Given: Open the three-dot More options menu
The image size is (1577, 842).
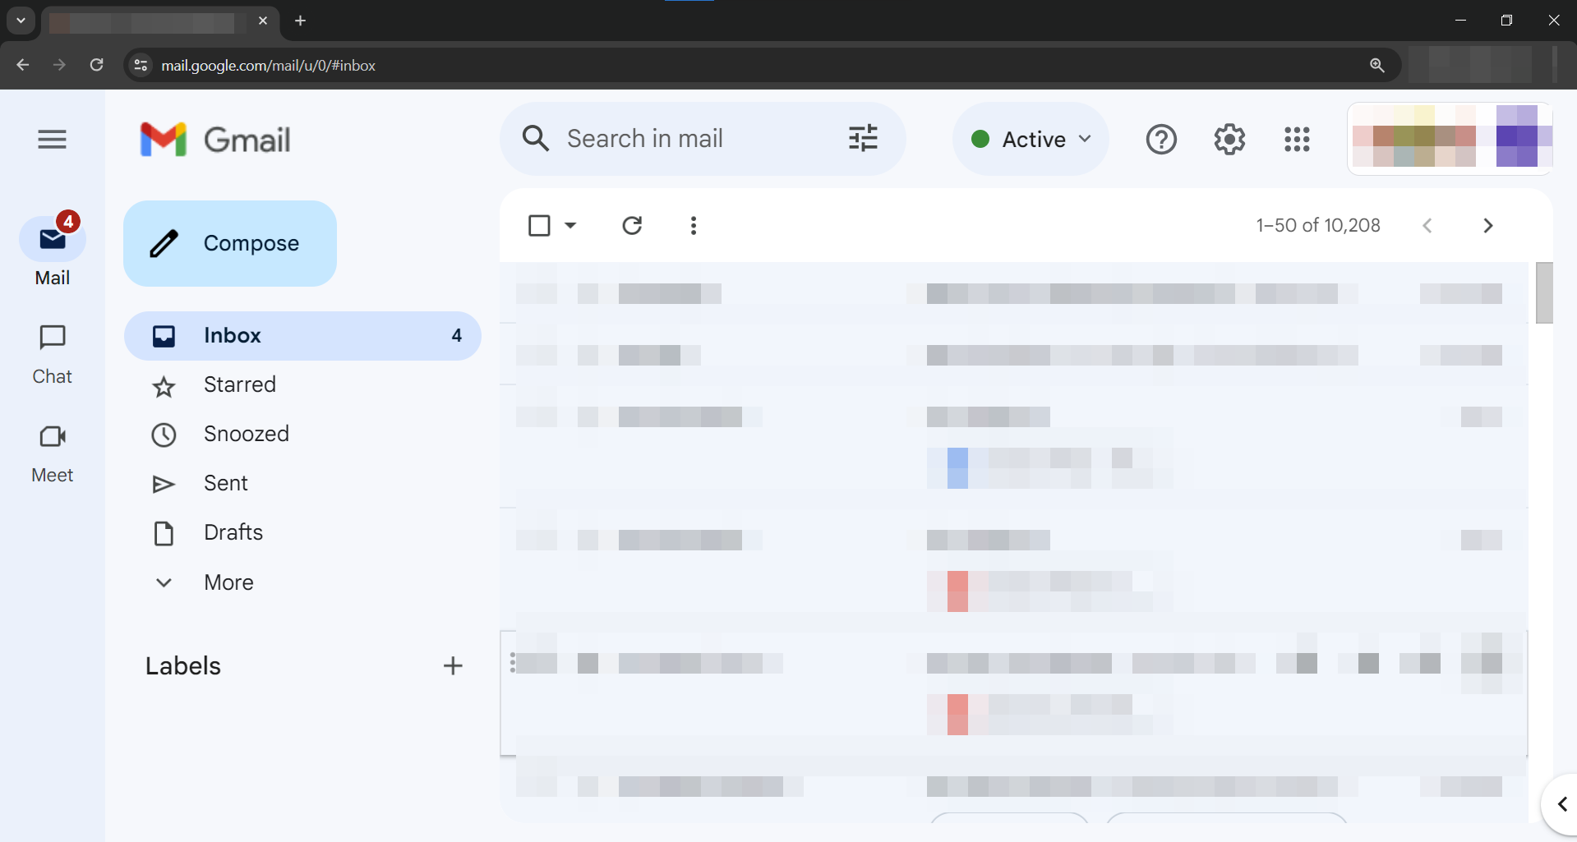Looking at the screenshot, I should tap(694, 226).
